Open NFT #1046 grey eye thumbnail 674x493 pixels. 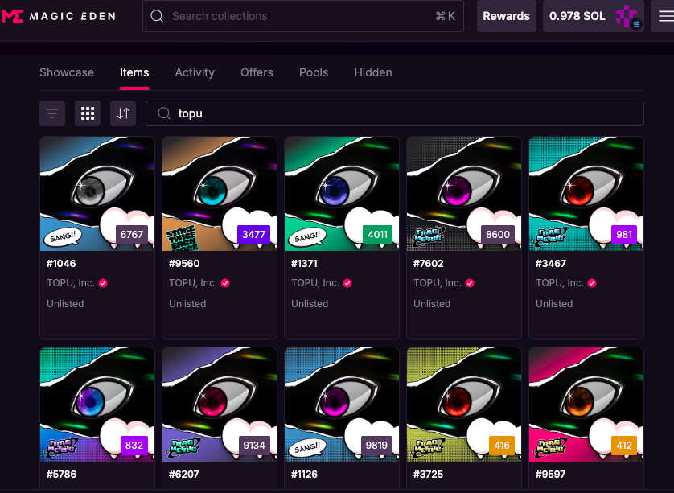pos(97,194)
